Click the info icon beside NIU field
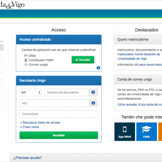162x162 pixels. pyautogui.click(x=93, y=103)
